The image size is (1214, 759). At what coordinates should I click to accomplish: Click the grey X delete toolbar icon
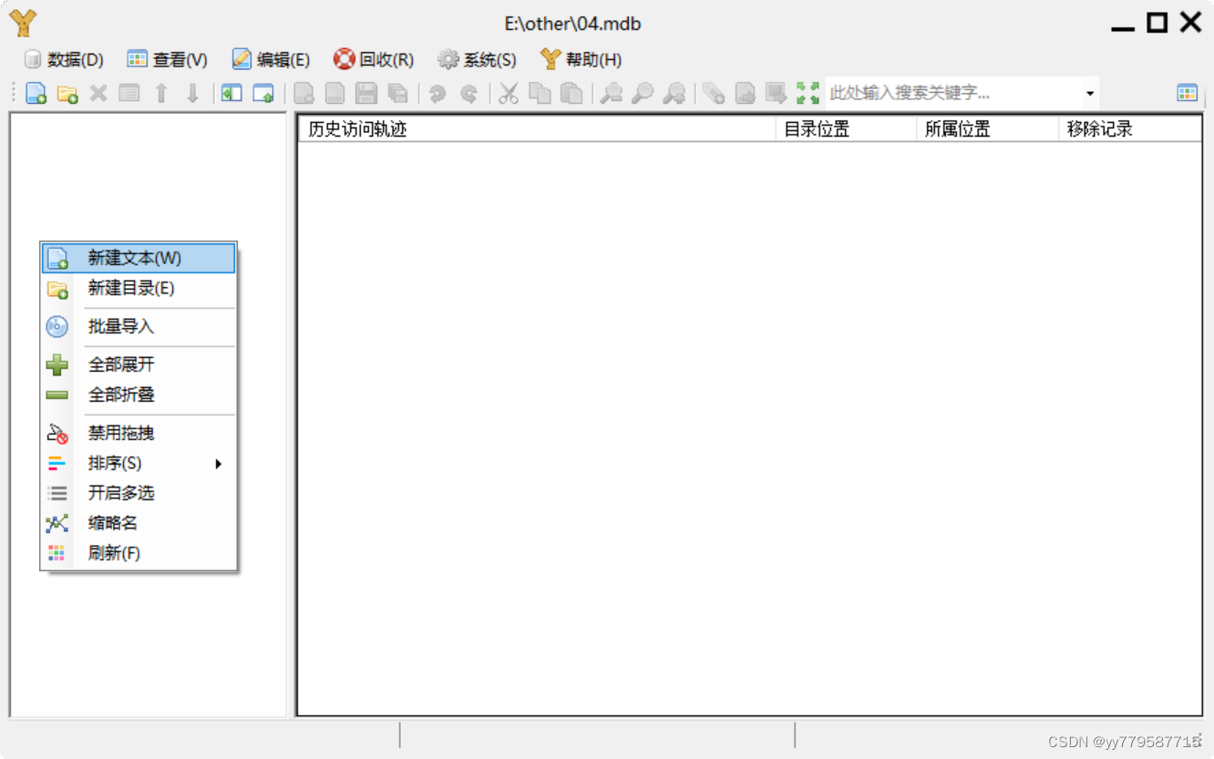[98, 93]
